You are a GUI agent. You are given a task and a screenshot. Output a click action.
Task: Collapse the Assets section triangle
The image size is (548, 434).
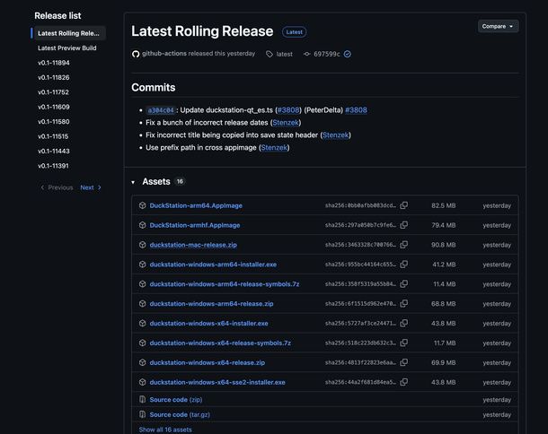[x=133, y=182]
